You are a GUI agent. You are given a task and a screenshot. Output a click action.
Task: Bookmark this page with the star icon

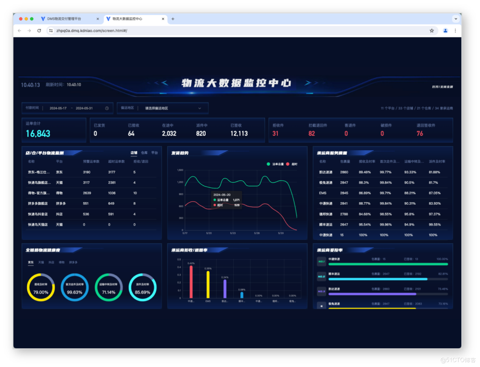(432, 31)
